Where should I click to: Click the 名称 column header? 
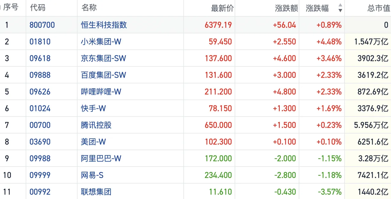point(89,8)
